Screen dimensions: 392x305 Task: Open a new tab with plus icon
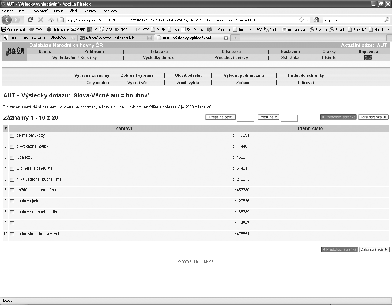(235, 38)
